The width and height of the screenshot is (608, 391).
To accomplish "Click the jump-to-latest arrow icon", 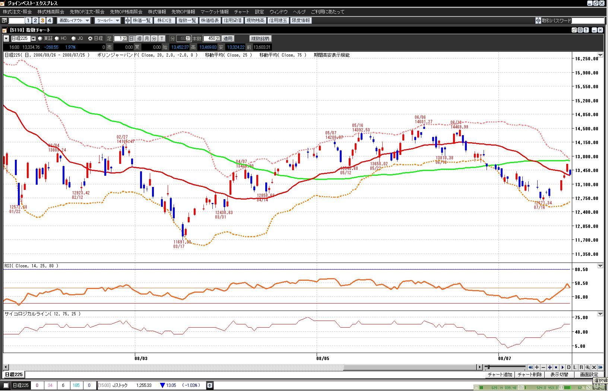I will 600,367.
